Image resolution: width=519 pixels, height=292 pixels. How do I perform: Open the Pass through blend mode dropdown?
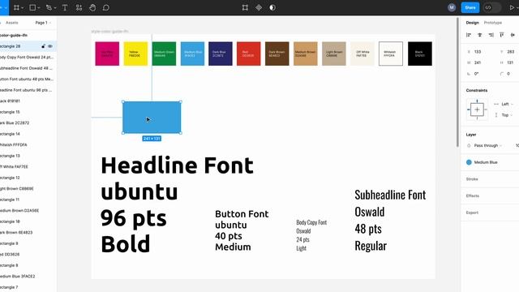[x=487, y=146]
